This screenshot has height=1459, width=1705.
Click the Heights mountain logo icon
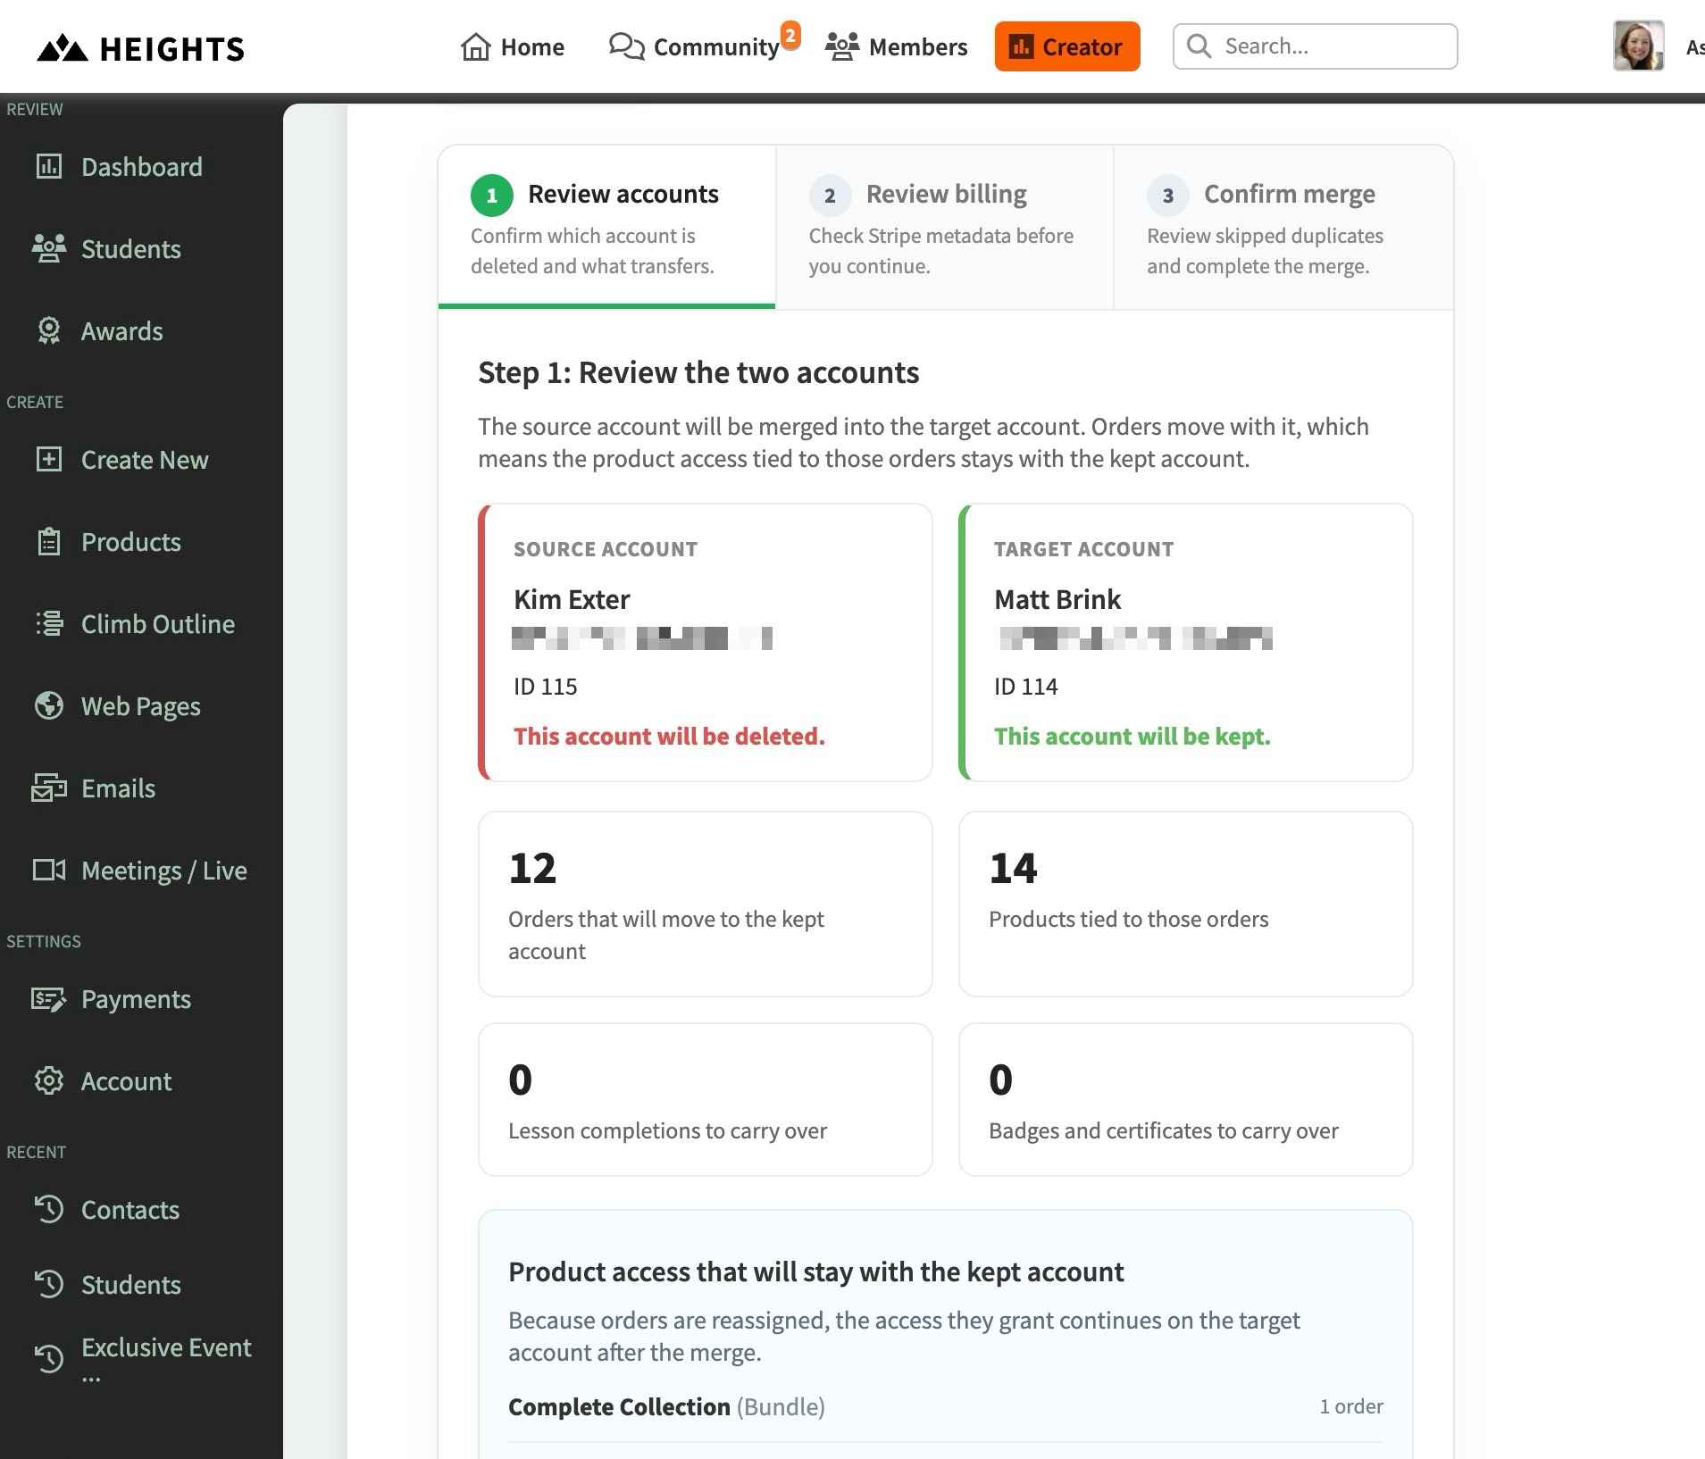[x=62, y=47]
